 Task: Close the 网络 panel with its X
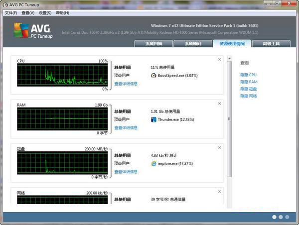tap(219, 192)
